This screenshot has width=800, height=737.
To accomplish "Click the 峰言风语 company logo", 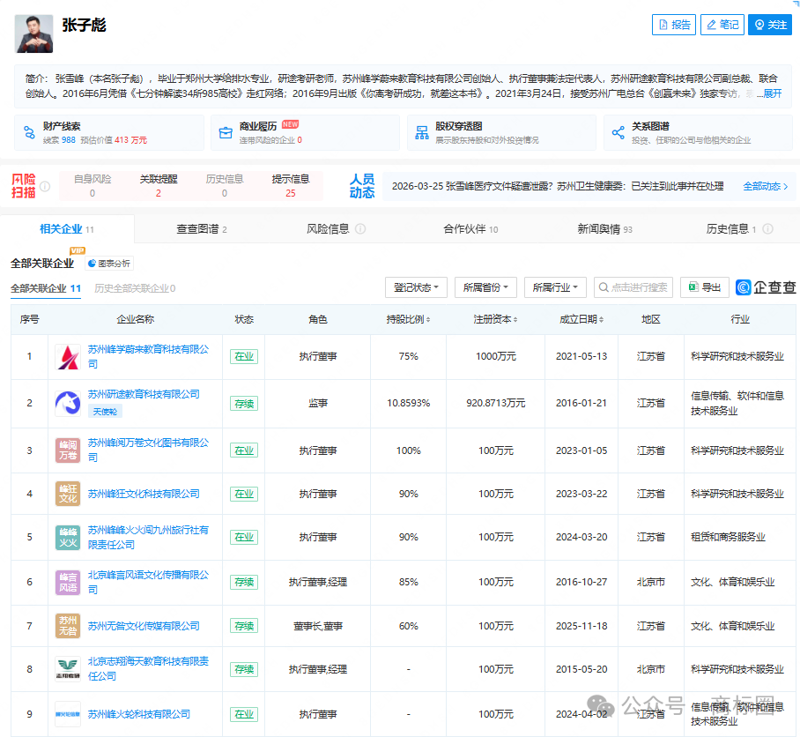I will click(68, 583).
